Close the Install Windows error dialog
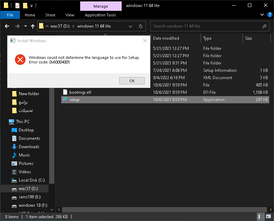Screen dimensions: 274x221 click(145, 40)
